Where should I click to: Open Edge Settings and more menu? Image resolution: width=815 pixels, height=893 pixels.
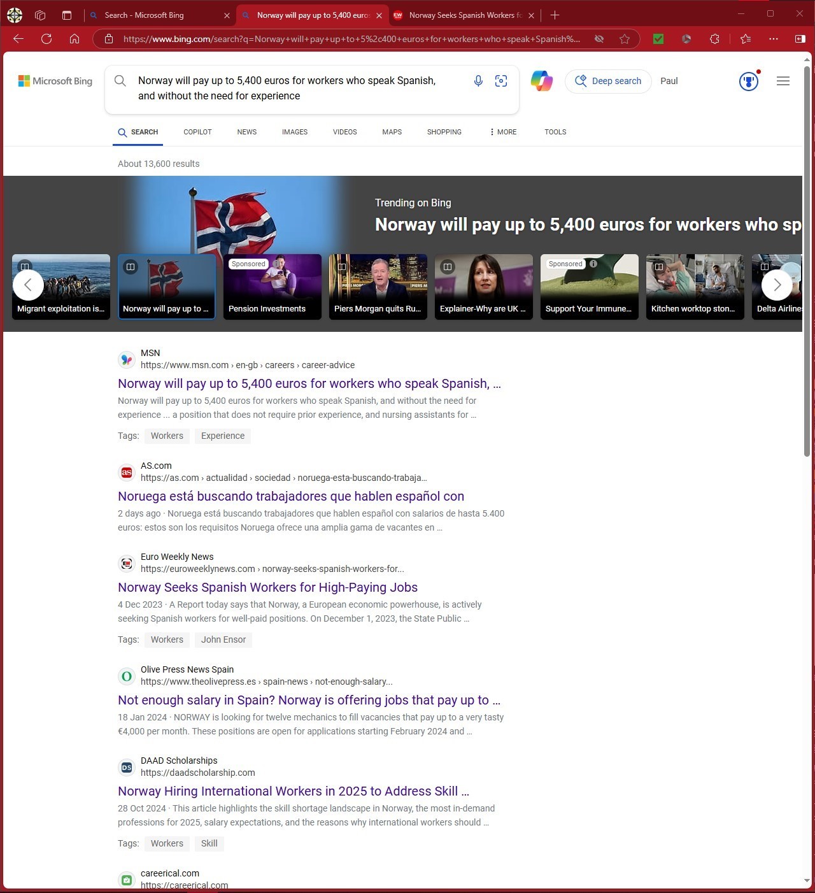774,39
